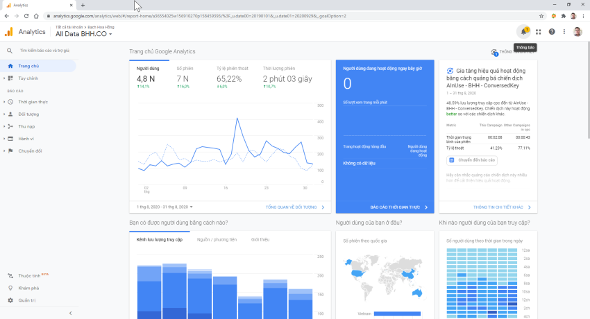This screenshot has height=319, width=590.
Task: Click the page vertical scrollbar
Action: (x=587, y=90)
